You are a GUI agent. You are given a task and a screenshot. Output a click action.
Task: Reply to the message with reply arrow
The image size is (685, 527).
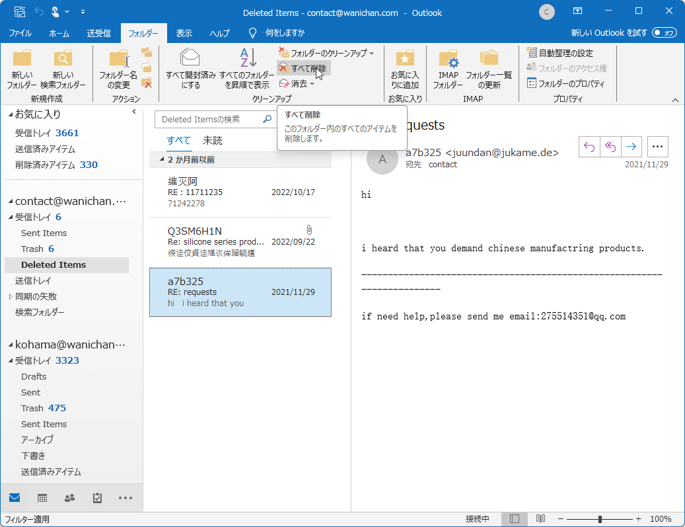tap(589, 147)
